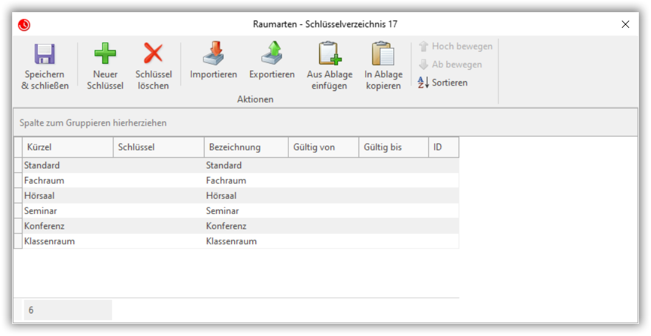The width and height of the screenshot is (651, 336).
Task: Sort by the Bezeichnung column header
Action: [246, 147]
